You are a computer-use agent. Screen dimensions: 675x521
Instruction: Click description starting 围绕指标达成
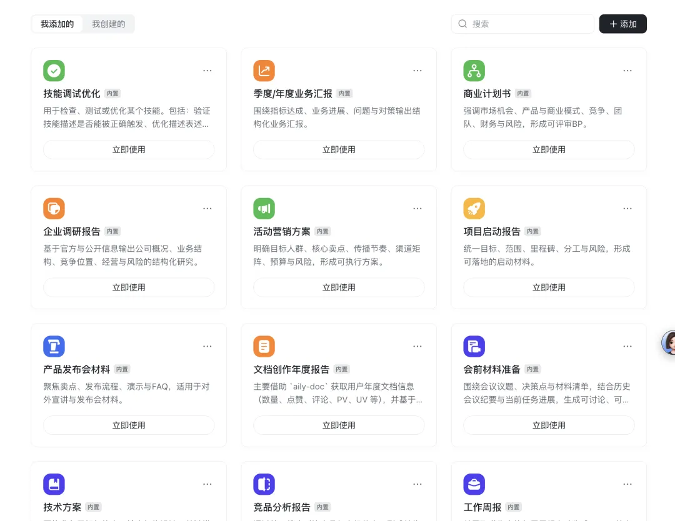coord(337,117)
